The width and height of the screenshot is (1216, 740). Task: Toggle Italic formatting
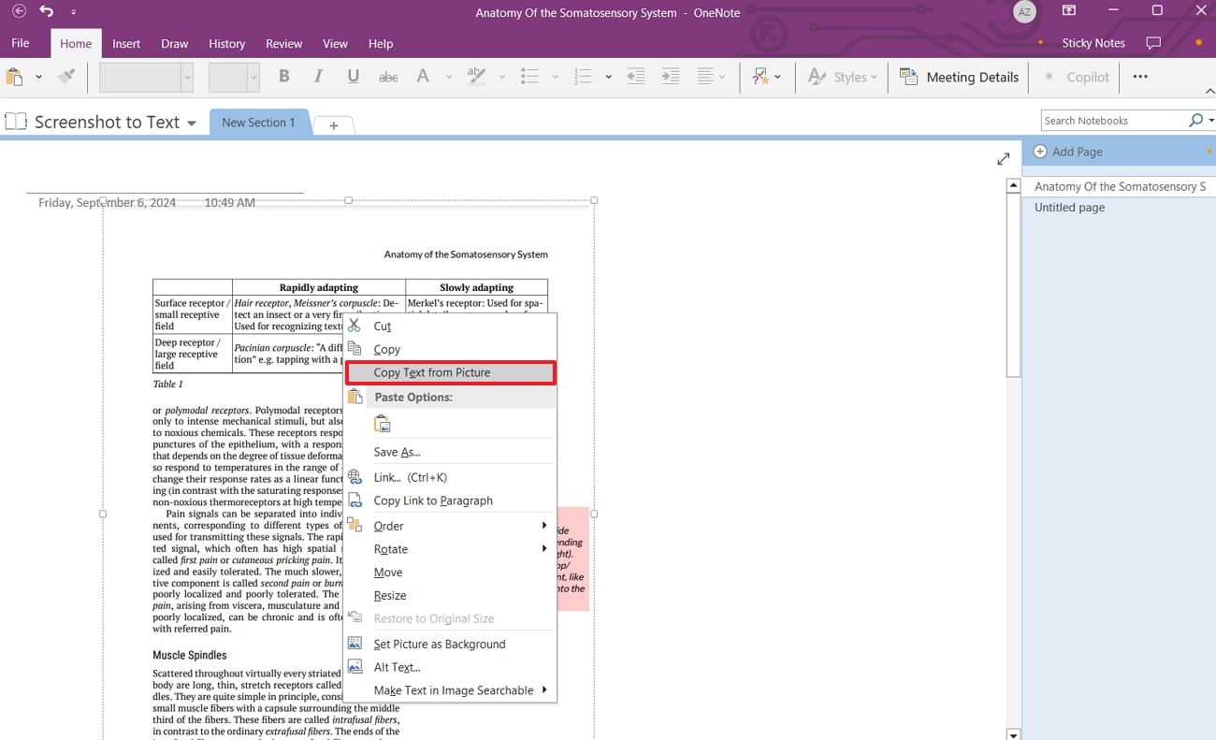click(318, 77)
